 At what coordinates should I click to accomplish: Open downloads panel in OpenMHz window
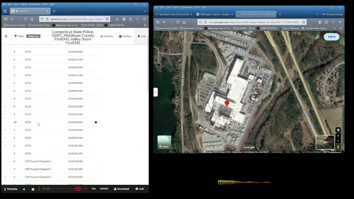[x=117, y=19]
